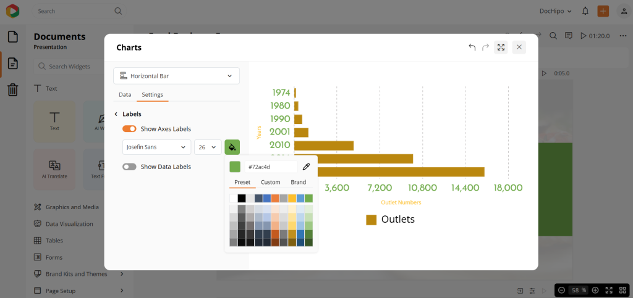This screenshot has width=633, height=298.
Task: Click the fit-to-screen arrows icon
Action: click(609, 290)
